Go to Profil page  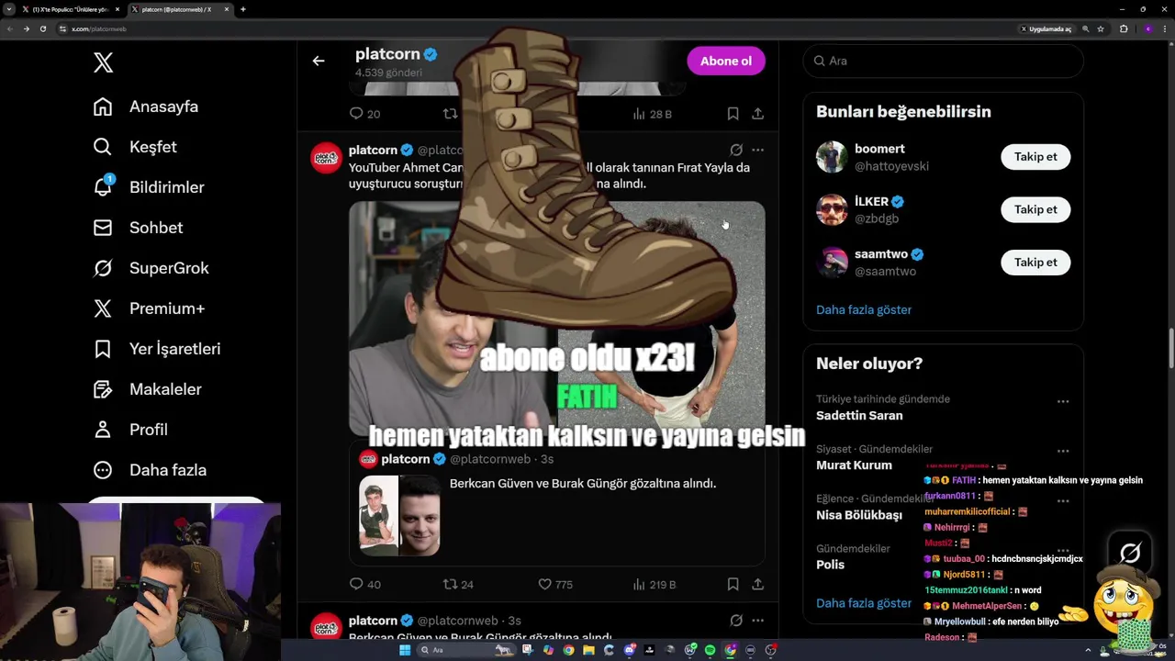coord(130,430)
